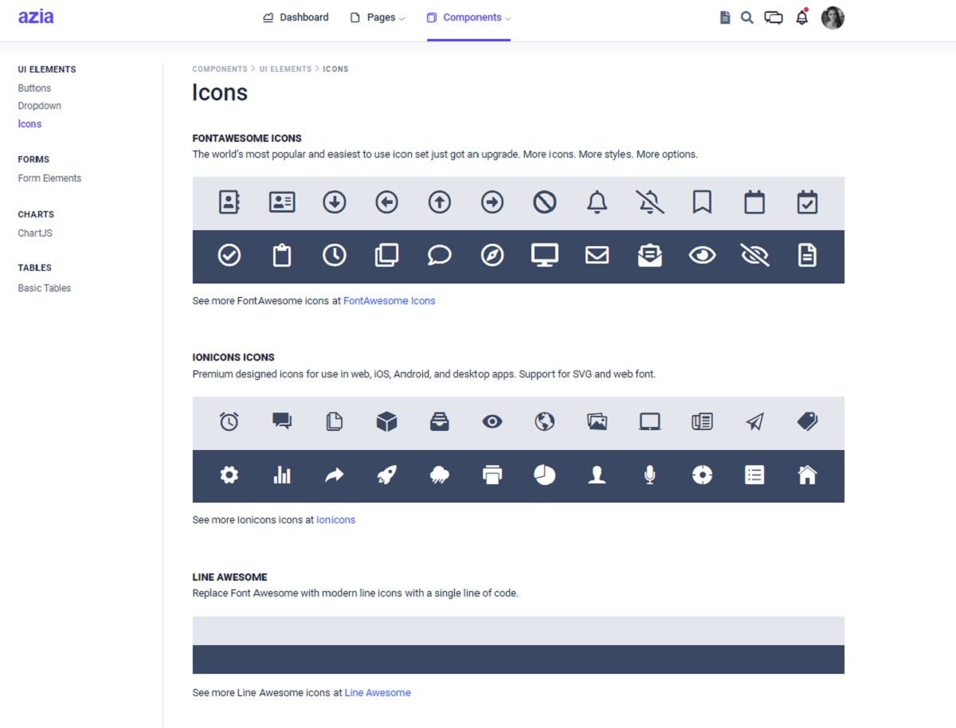Click the pie chart Ionicons icon
The image size is (956, 728).
tap(544, 475)
